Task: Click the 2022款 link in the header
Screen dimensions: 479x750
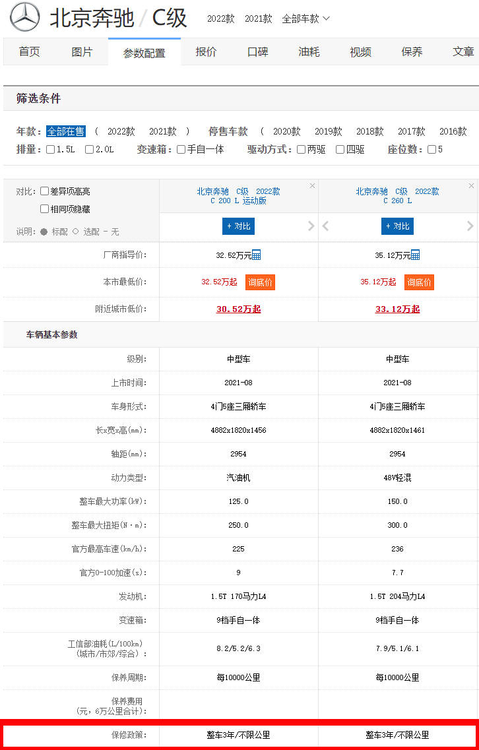Action: tap(220, 18)
